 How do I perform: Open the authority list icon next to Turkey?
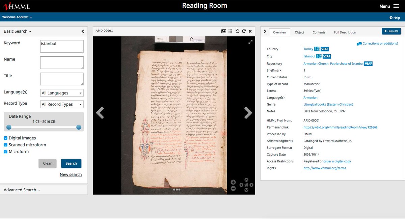pyautogui.click(x=317, y=49)
